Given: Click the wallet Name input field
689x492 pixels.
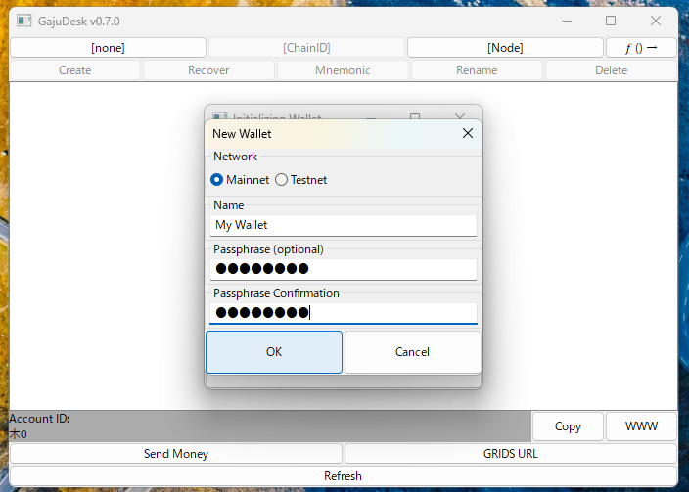Looking at the screenshot, I should (x=343, y=225).
